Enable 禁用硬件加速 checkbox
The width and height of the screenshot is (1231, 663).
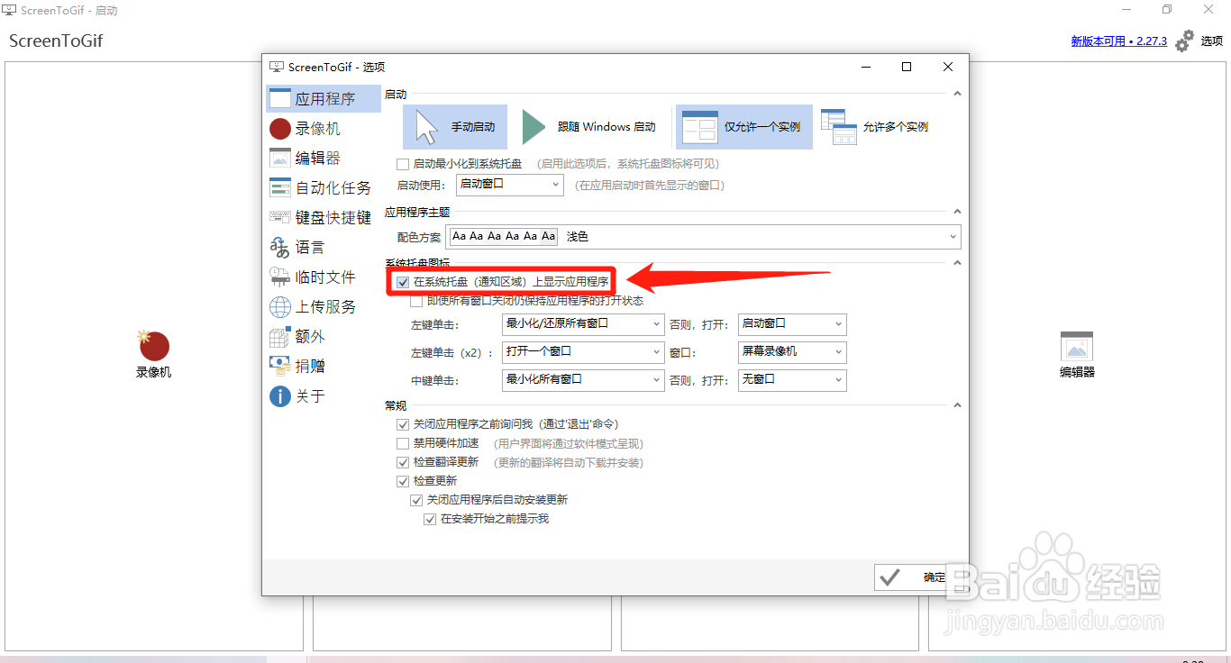[x=403, y=443]
